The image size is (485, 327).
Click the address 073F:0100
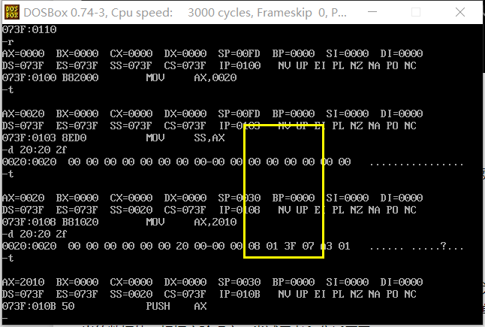[x=29, y=77]
